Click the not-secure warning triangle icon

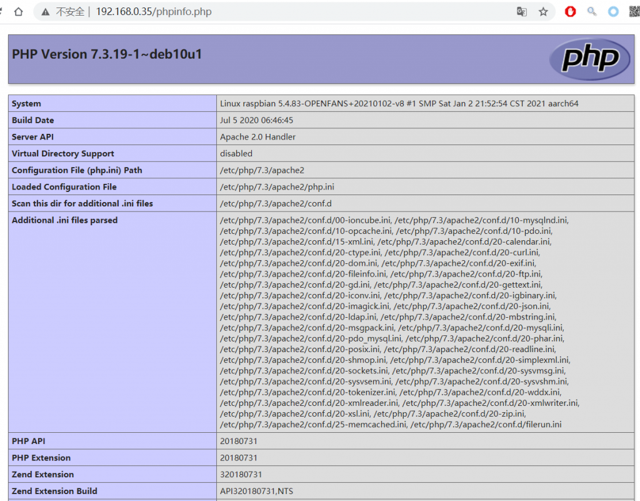point(46,12)
